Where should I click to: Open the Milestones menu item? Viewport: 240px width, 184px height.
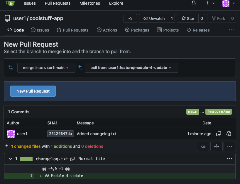pyautogui.click(x=89, y=3)
